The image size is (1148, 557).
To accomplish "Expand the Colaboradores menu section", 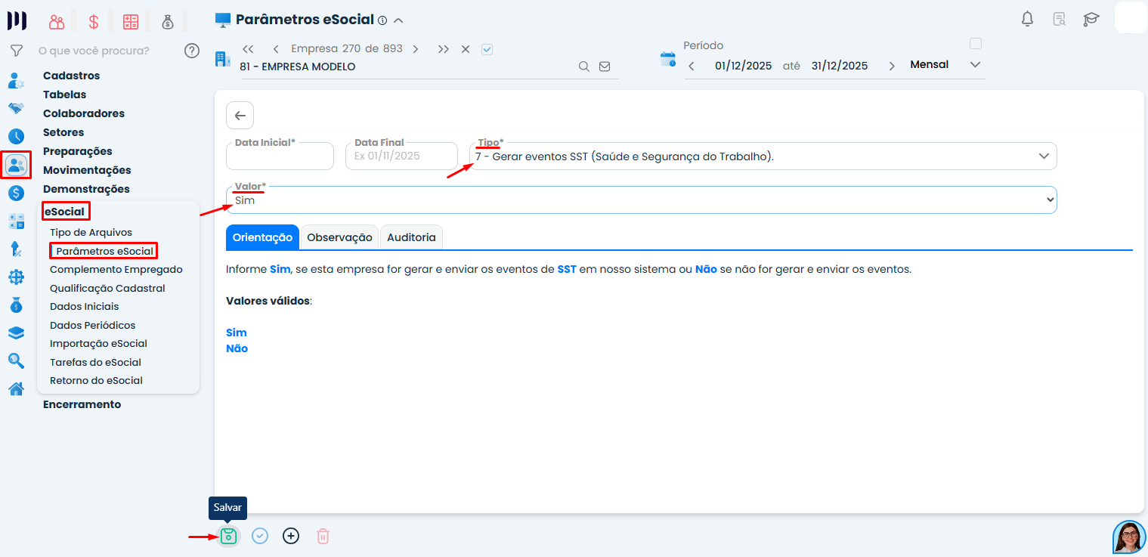I will (x=84, y=113).
